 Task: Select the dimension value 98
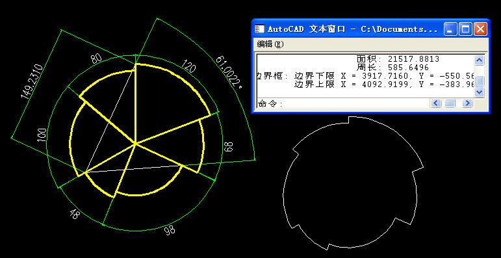click(x=170, y=230)
